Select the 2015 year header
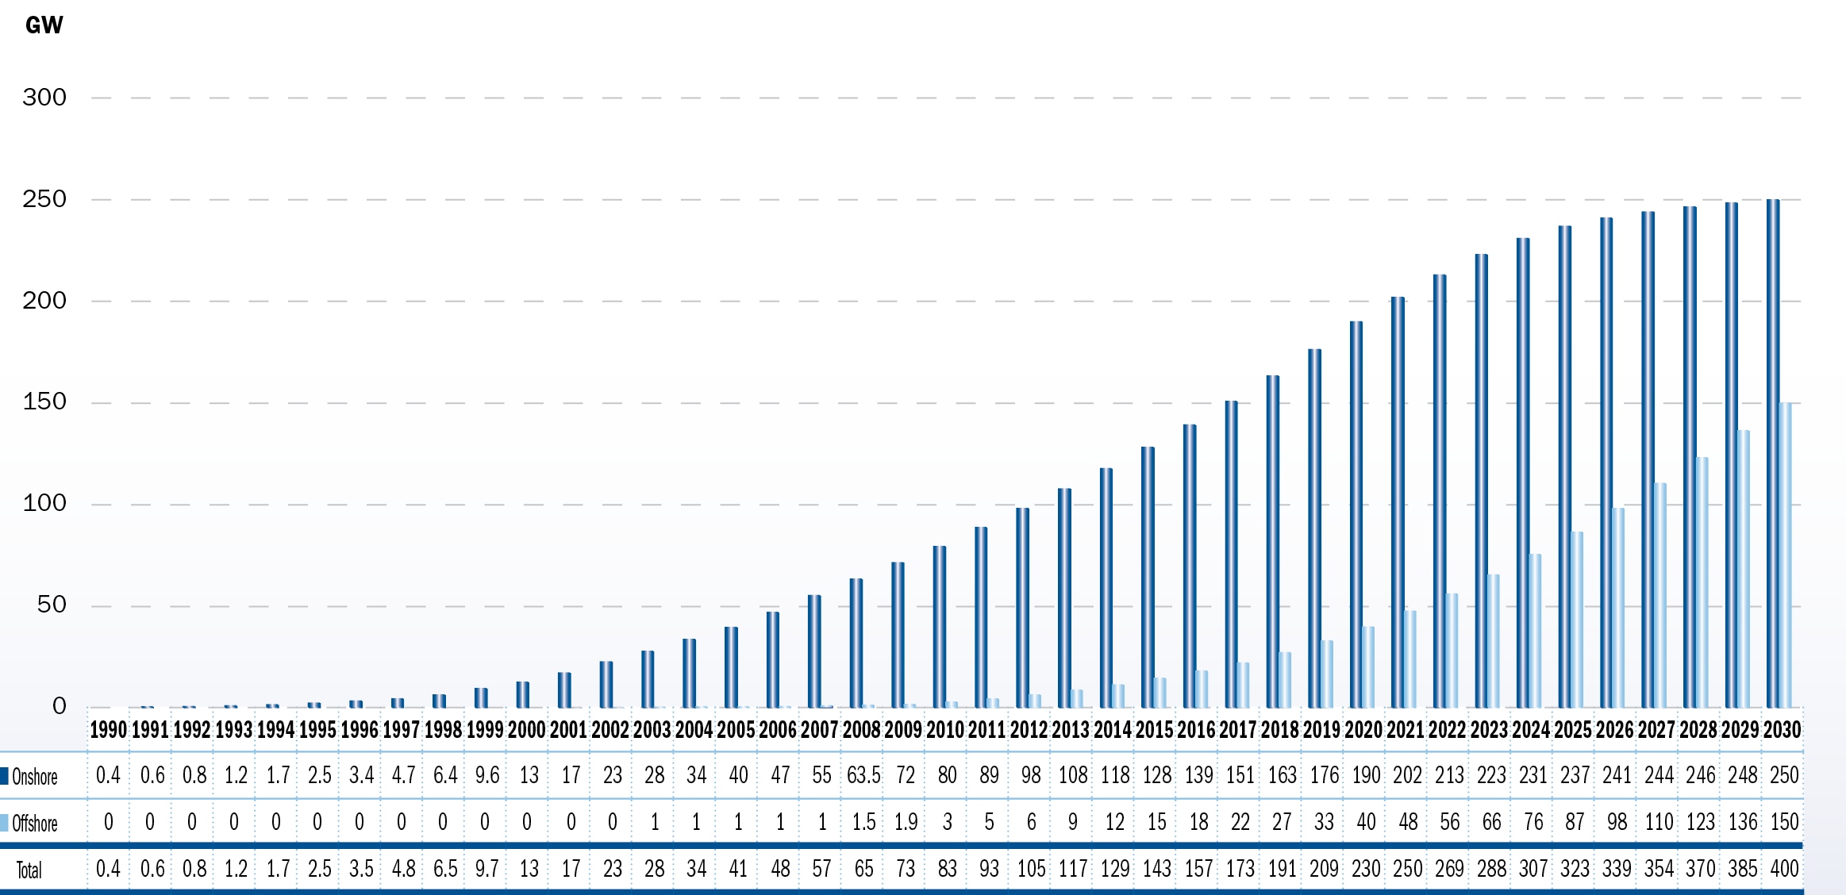 [x=1155, y=730]
